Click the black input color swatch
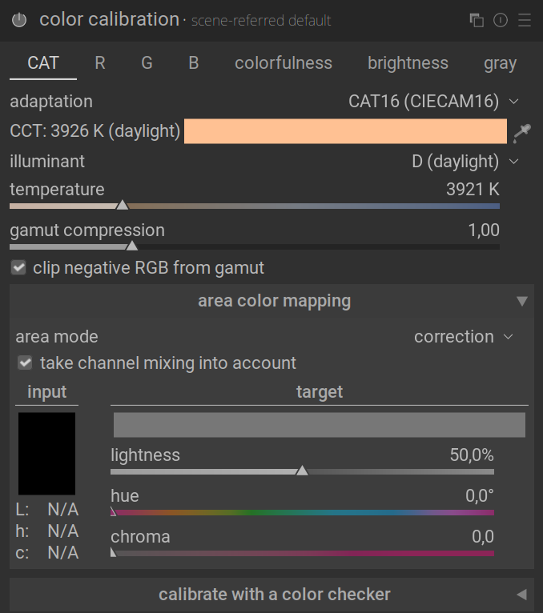Viewport: 543px width, 613px height. click(46, 454)
